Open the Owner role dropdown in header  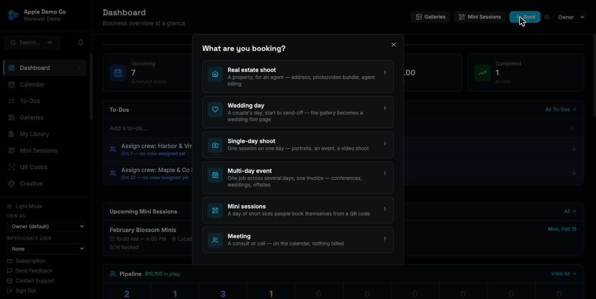pos(570,17)
